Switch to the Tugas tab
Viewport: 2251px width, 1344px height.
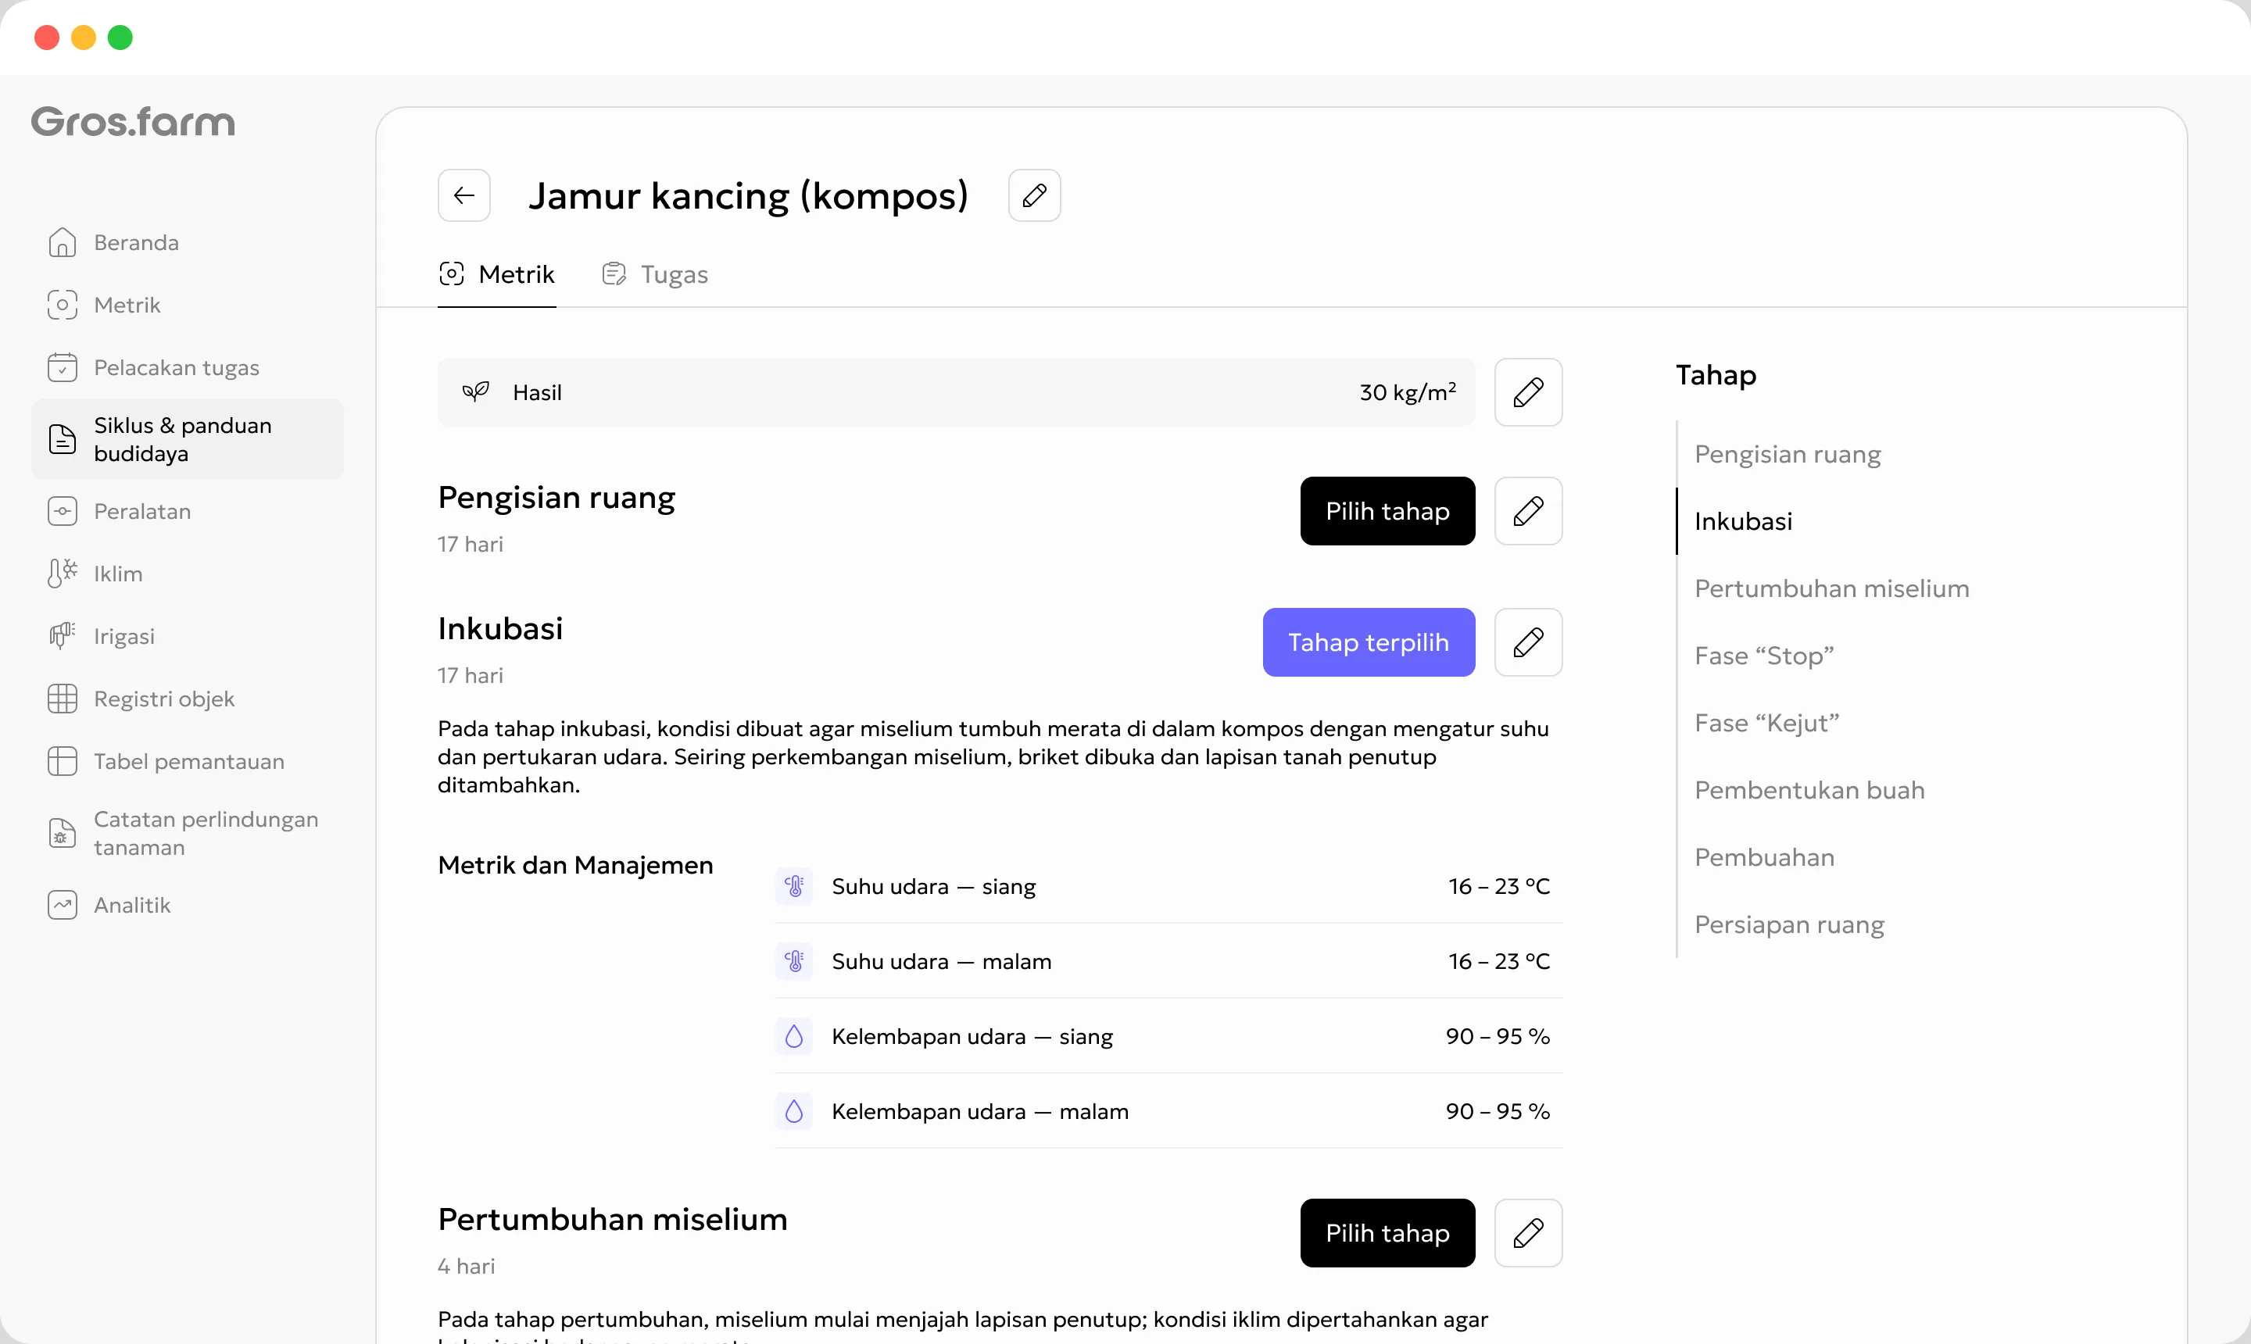point(655,273)
